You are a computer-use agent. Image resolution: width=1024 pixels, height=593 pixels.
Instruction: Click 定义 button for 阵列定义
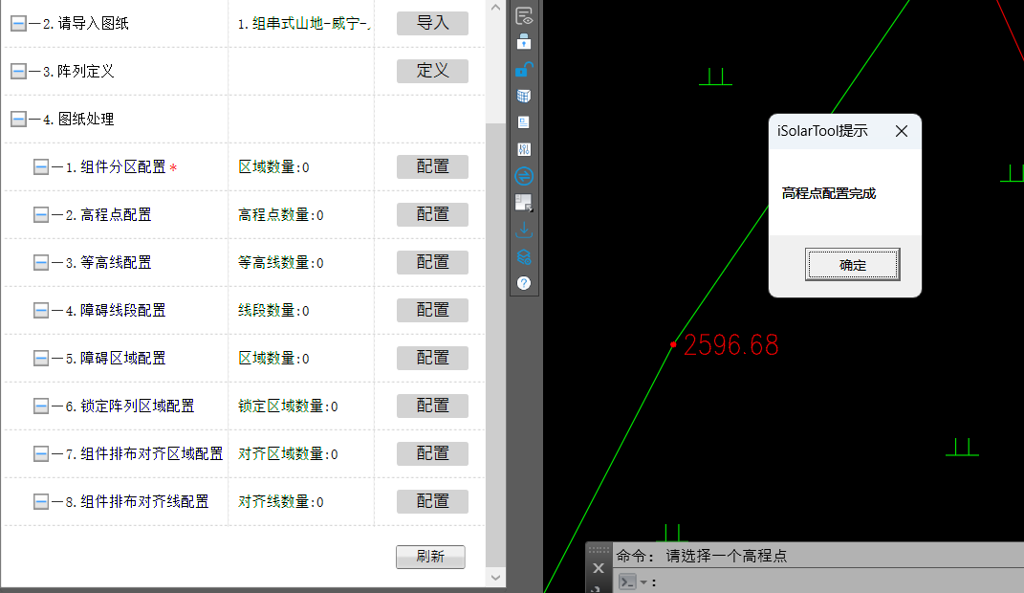coord(432,72)
